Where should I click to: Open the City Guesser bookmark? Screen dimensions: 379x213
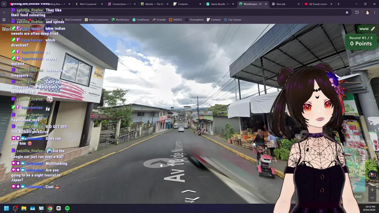233,20
